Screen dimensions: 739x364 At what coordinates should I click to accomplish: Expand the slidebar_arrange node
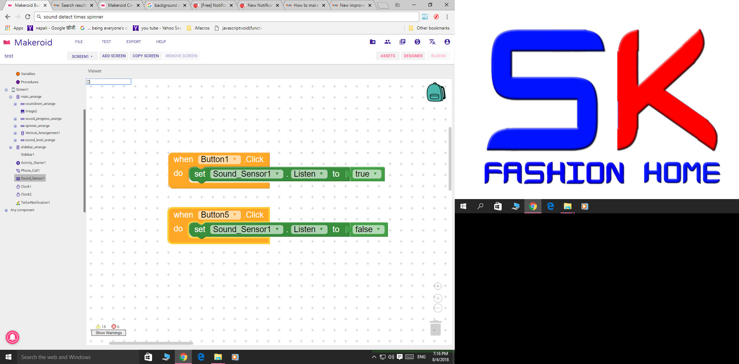click(x=11, y=147)
